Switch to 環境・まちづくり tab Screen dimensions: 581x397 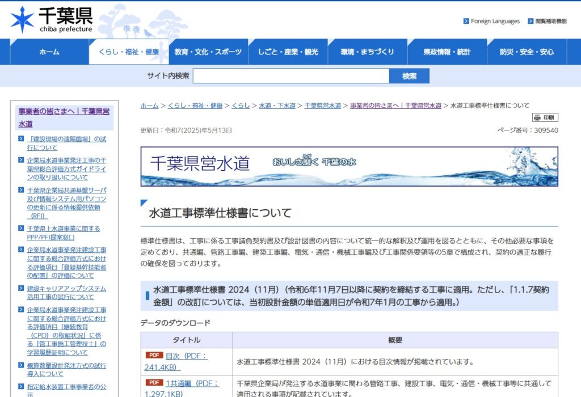click(x=367, y=52)
